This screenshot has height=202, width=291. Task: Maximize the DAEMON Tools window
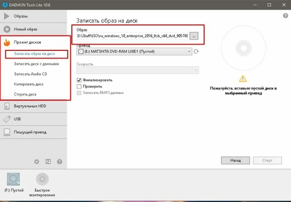[x=269, y=5]
